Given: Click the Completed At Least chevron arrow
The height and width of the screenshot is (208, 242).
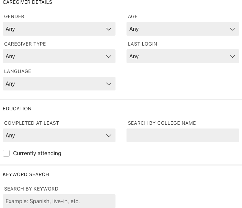Looking at the screenshot, I should 109,136.
